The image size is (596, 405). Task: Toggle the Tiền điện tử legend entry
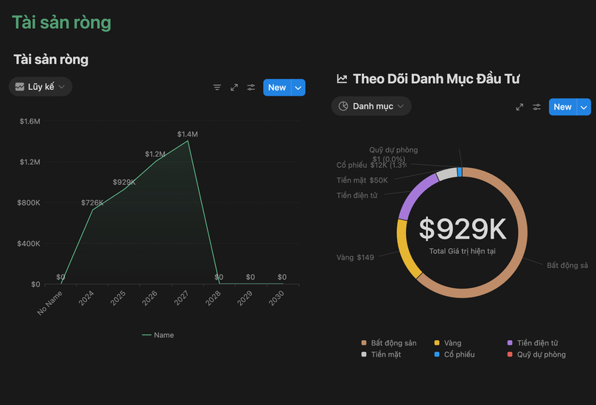tap(533, 342)
